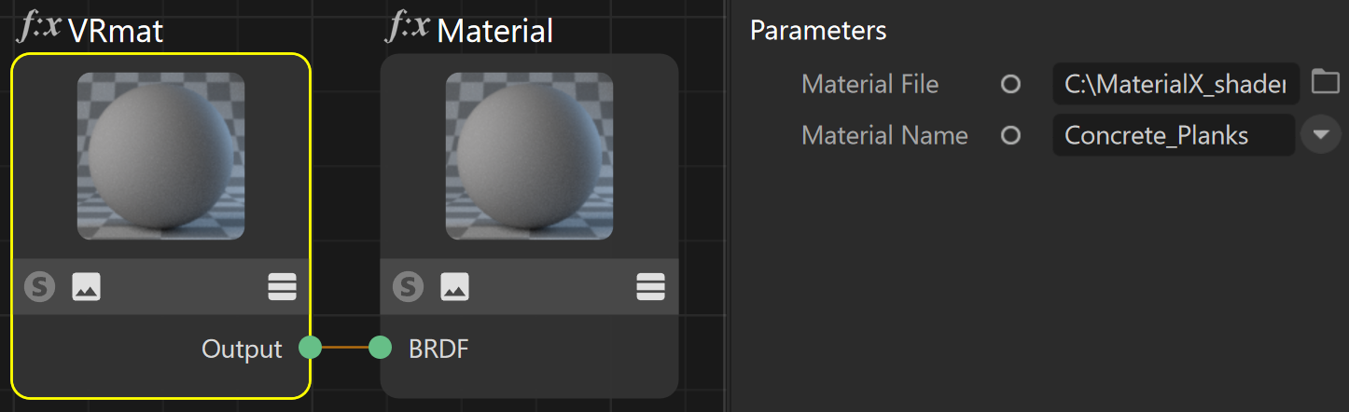The height and width of the screenshot is (412, 1349).
Task: Click the image preview icon on Material node
Action: (x=455, y=286)
